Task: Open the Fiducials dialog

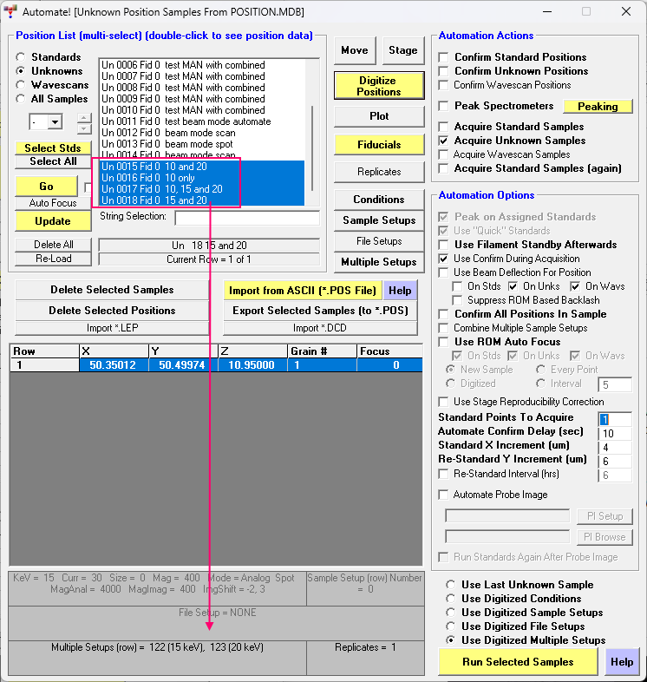Action: tap(378, 145)
